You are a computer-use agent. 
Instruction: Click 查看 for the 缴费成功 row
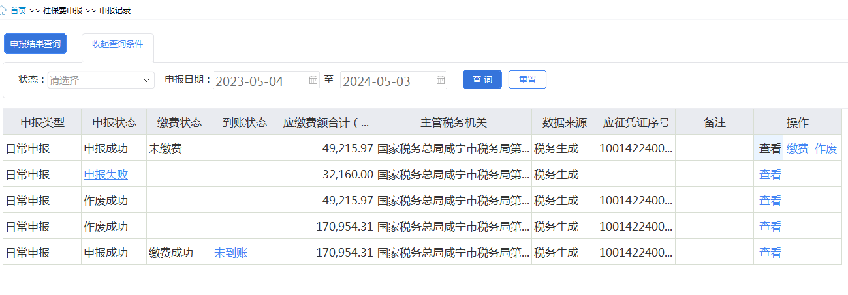coord(770,253)
